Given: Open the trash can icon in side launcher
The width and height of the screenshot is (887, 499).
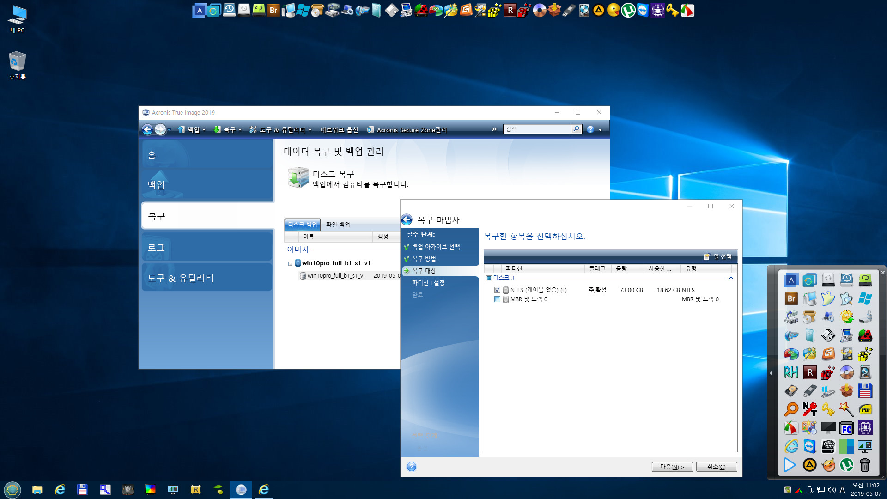Looking at the screenshot, I should (865, 465).
